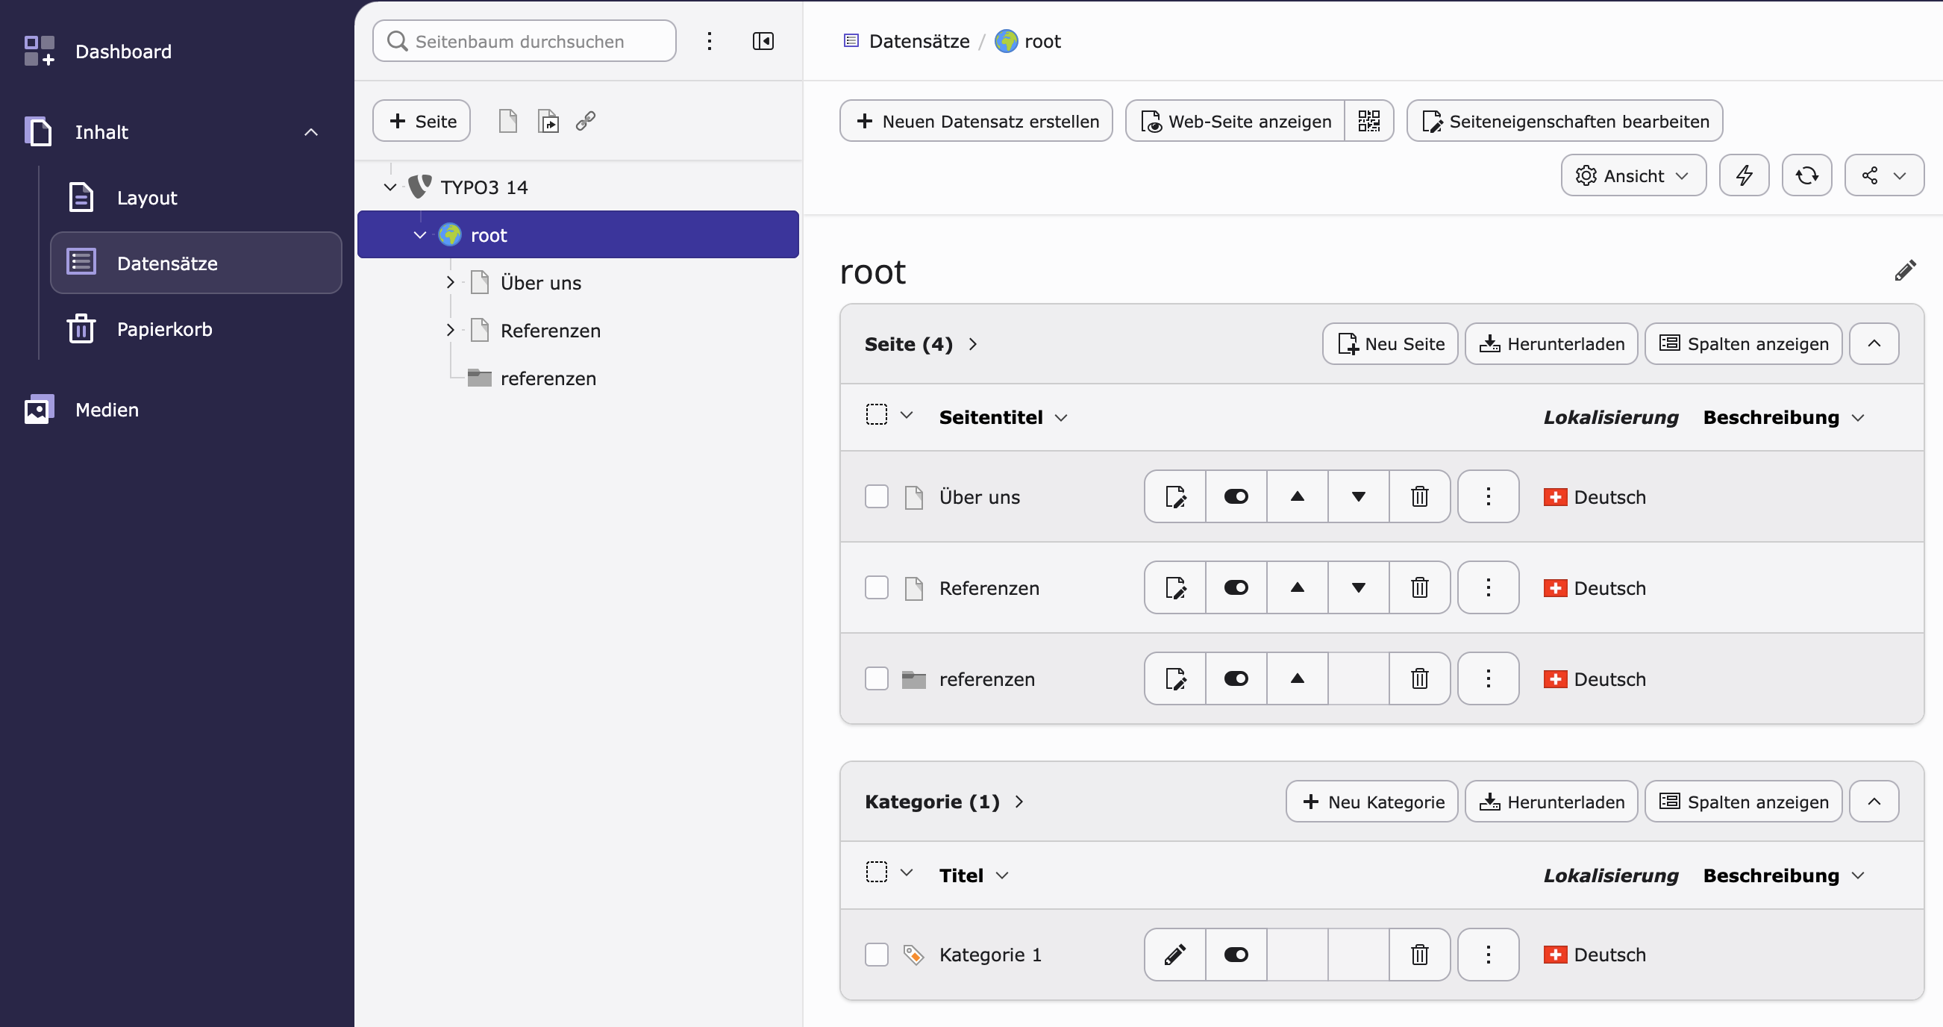Screen dimensions: 1943x1027
Task: Edit the lowercase referenzen folder record
Action: [x=1175, y=678]
